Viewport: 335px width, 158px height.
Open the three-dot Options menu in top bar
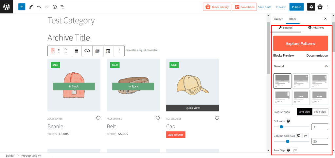pyautogui.click(x=328, y=7)
